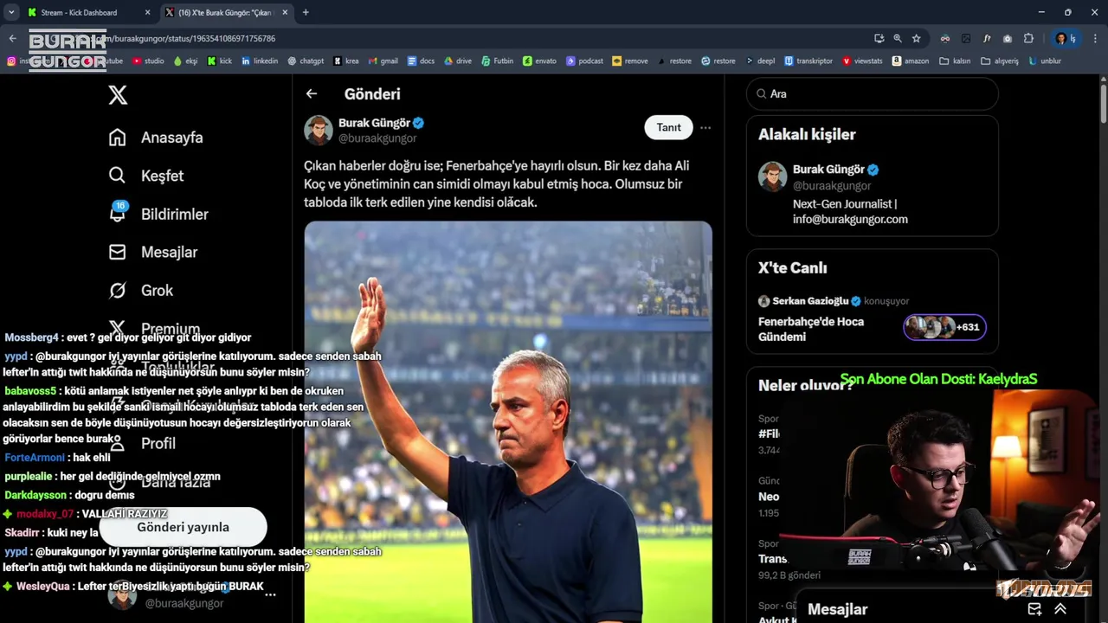Click the Gönderi yayınla button
The image size is (1108, 623).
click(x=183, y=527)
